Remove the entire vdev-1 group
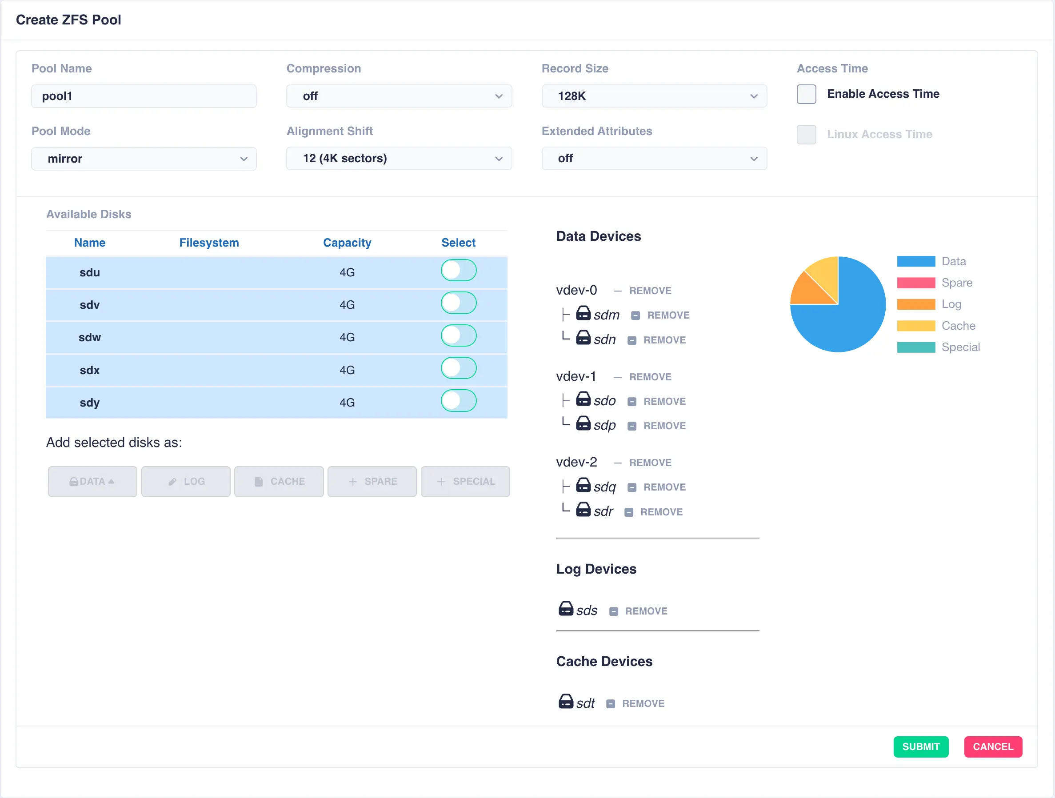The image size is (1055, 798). pyautogui.click(x=650, y=377)
